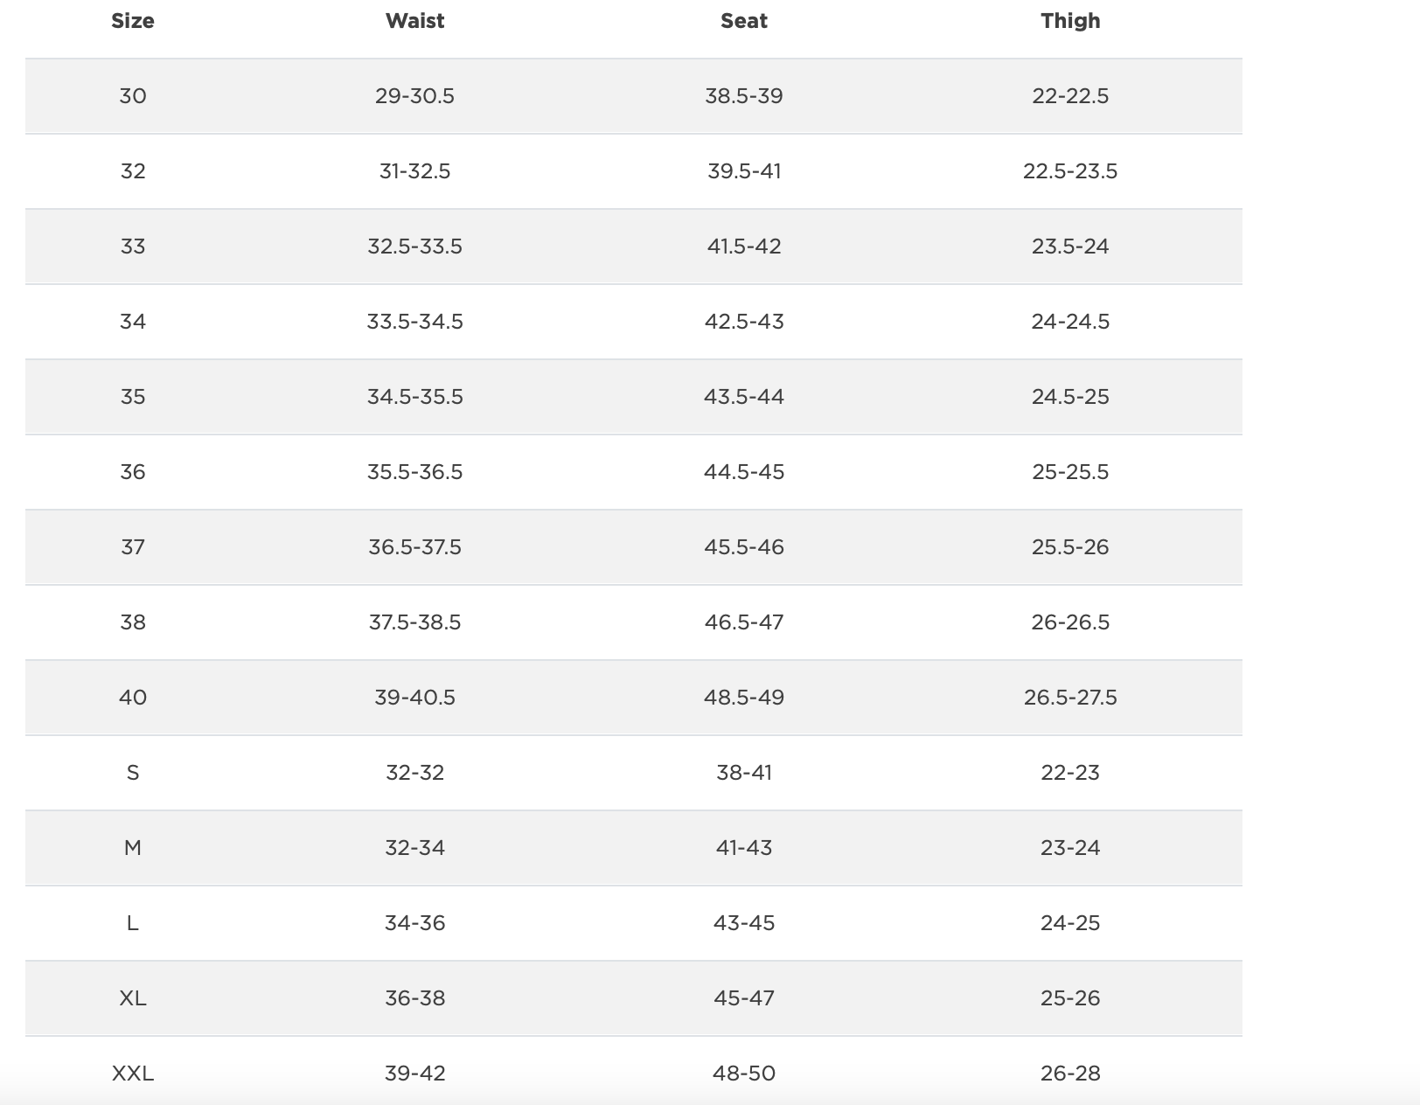Click the S size row label
The width and height of the screenshot is (1420, 1105).
pos(133,773)
